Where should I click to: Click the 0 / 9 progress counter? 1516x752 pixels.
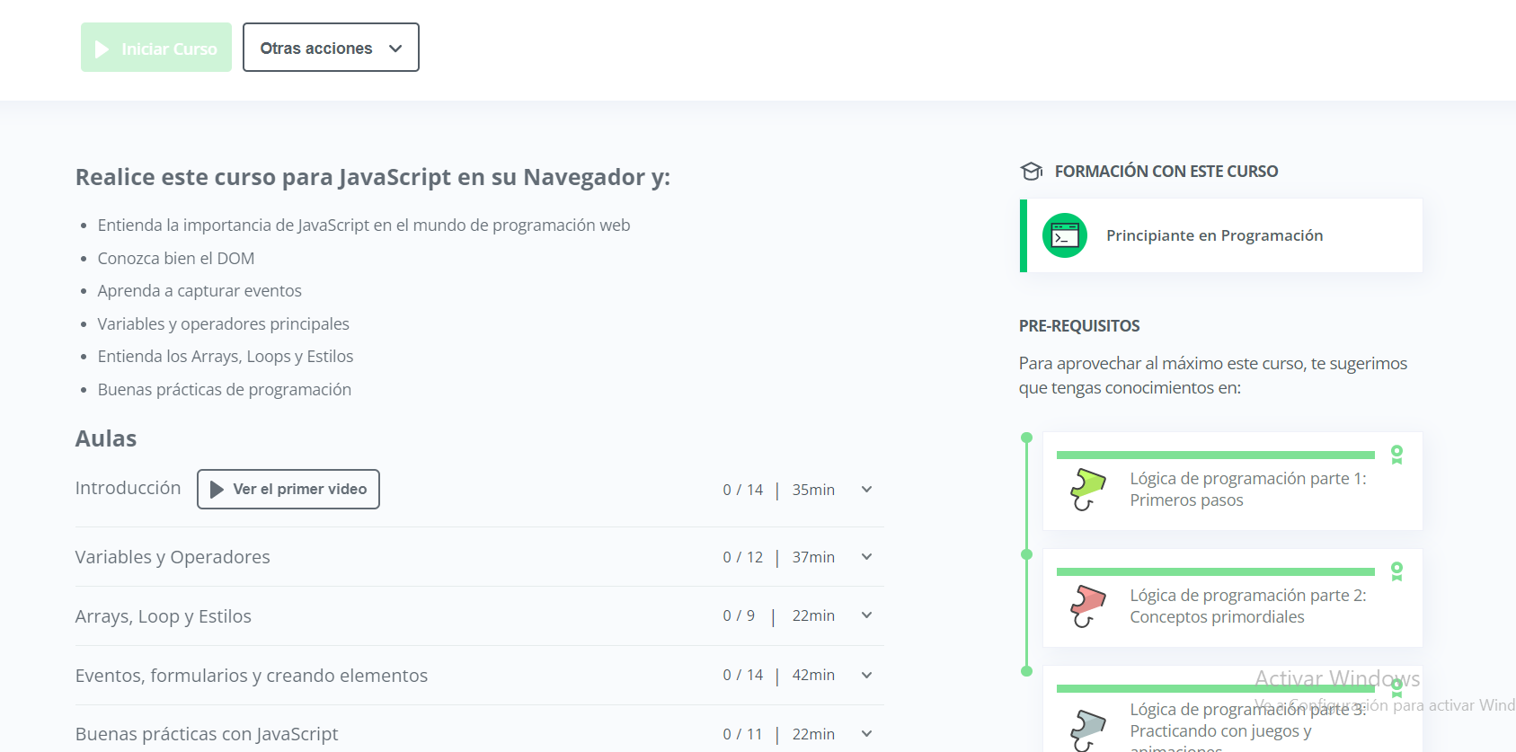(x=739, y=615)
